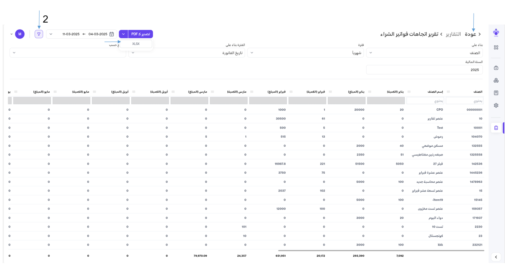Click the reports clipboard icon in sidebar
This screenshot has width=505, height=265.
pyautogui.click(x=496, y=128)
